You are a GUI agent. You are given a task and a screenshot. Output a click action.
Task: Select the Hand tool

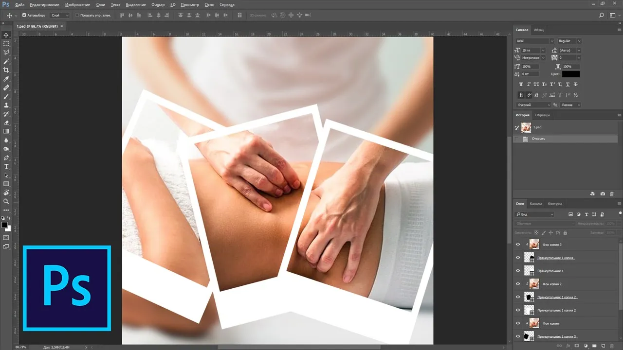[6, 193]
